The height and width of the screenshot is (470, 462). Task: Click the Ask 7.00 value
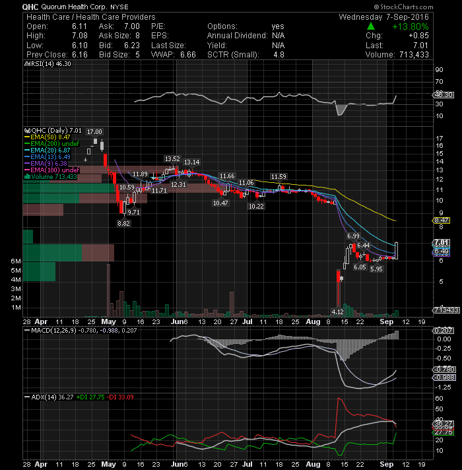pyautogui.click(x=119, y=26)
